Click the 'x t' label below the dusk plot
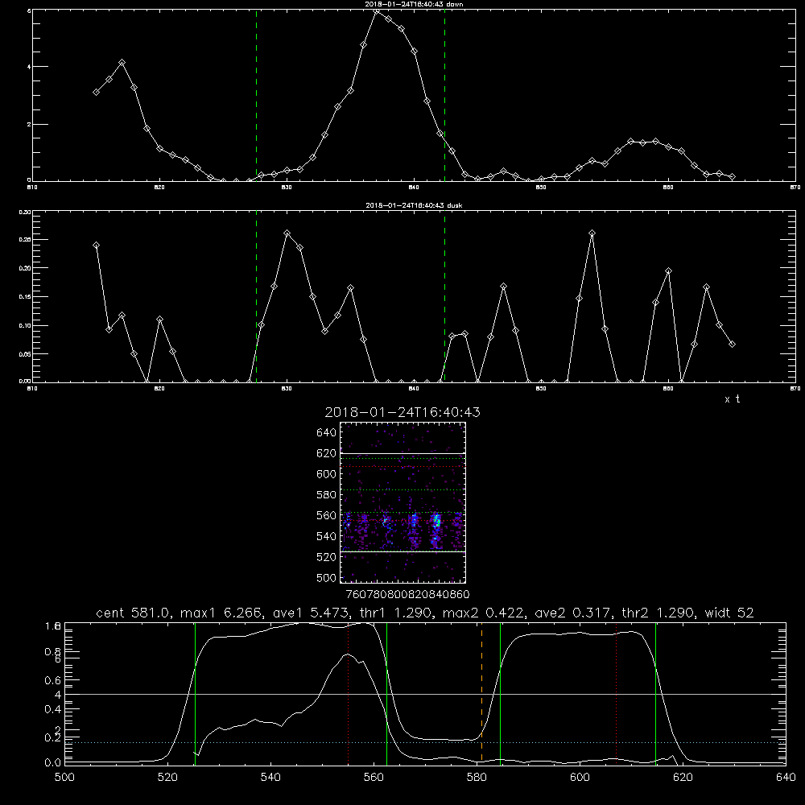805x805 pixels. [732, 399]
